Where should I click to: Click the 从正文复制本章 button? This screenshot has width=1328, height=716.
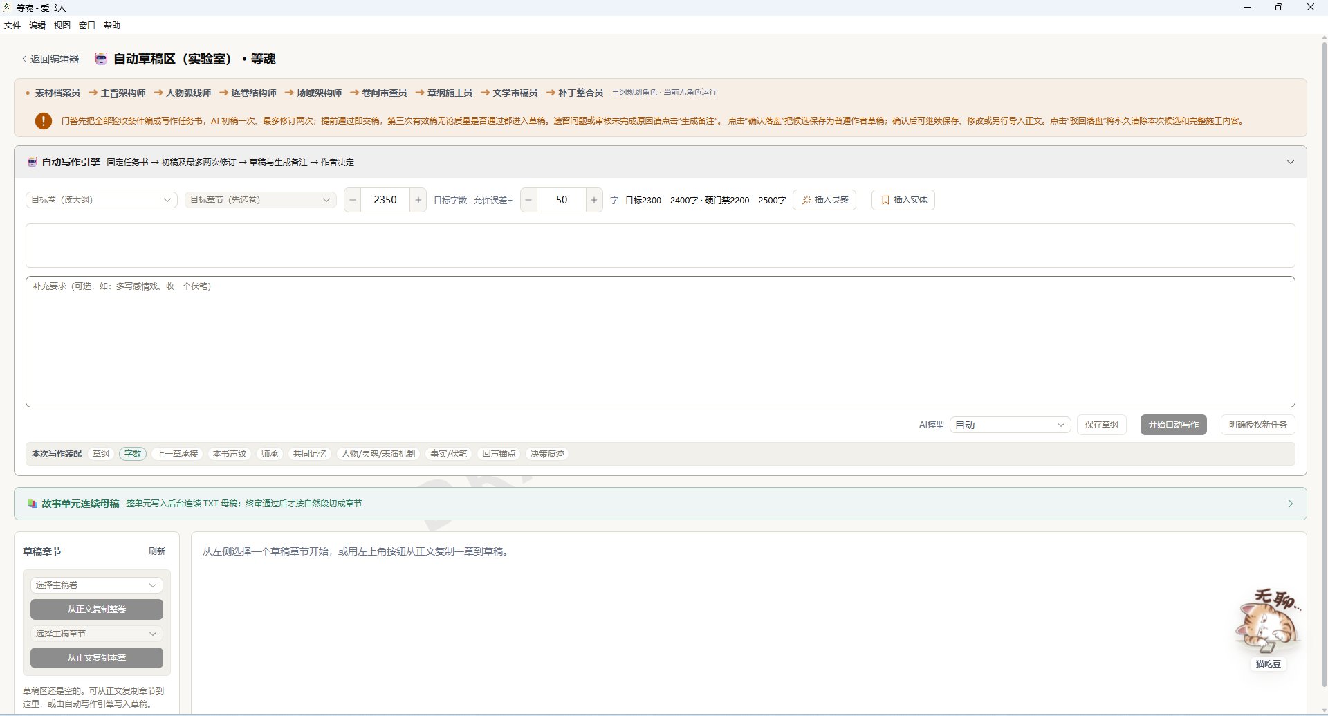pos(96,658)
